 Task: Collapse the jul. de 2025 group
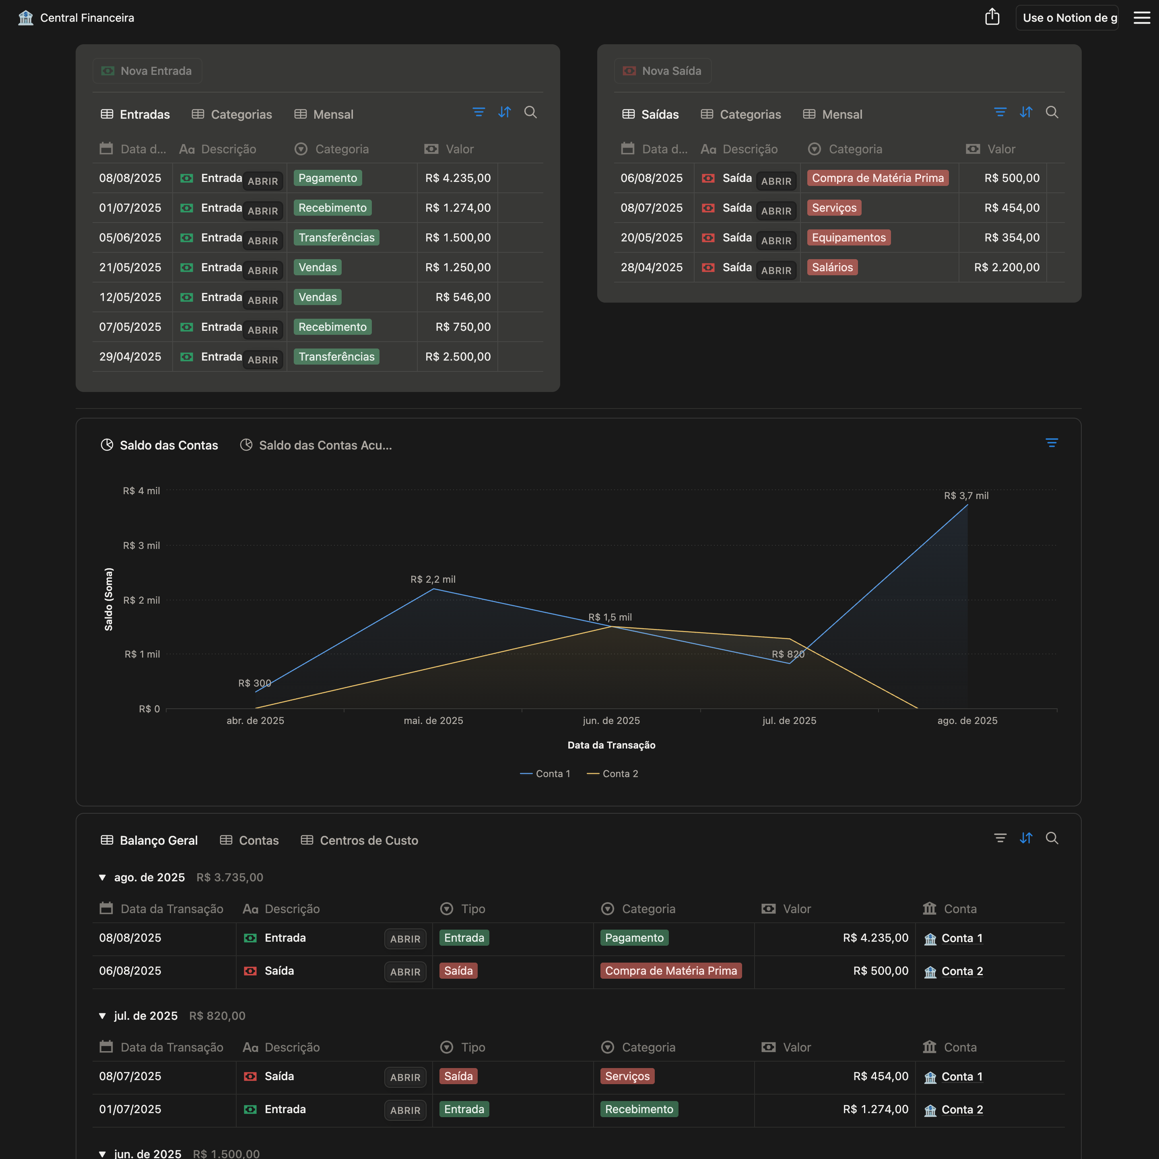tap(102, 1016)
